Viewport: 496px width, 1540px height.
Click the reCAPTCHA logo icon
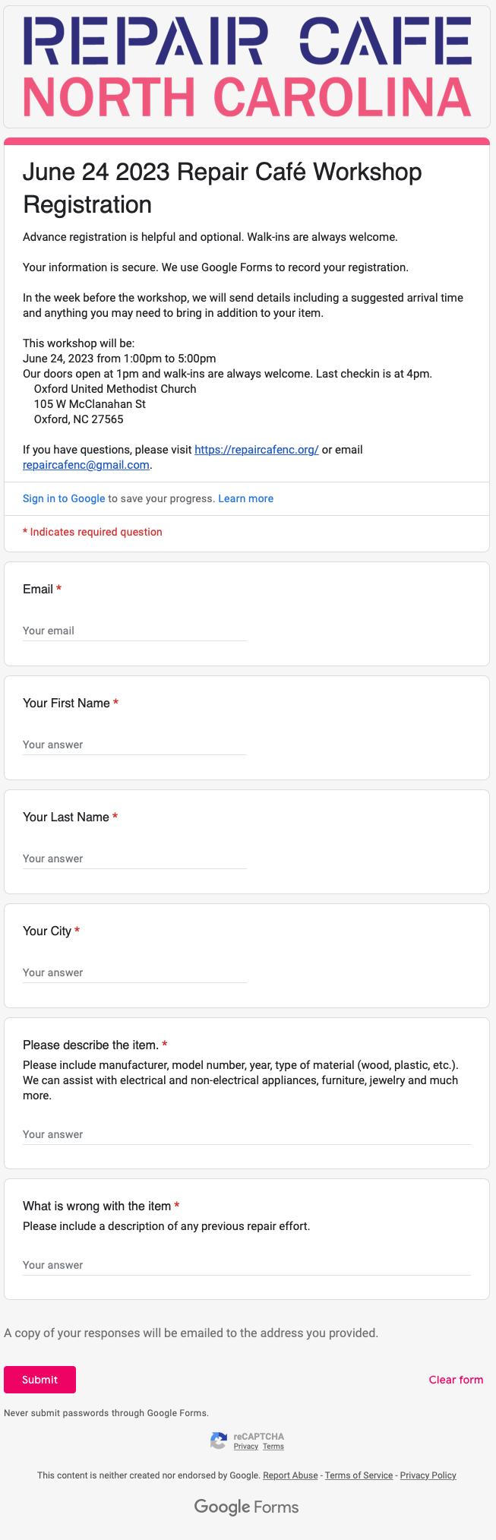(219, 1440)
